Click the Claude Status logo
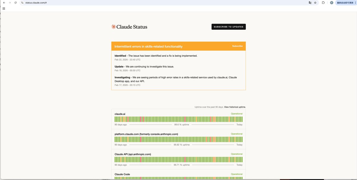The image size is (357, 180). coord(129,27)
